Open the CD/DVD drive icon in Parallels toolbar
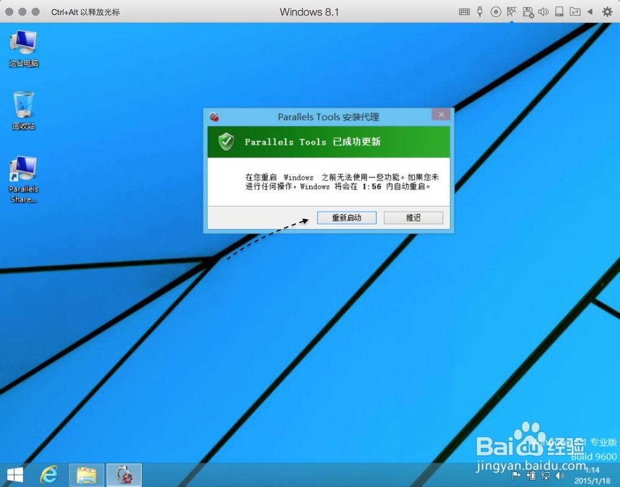The image size is (620, 487). coord(496,12)
